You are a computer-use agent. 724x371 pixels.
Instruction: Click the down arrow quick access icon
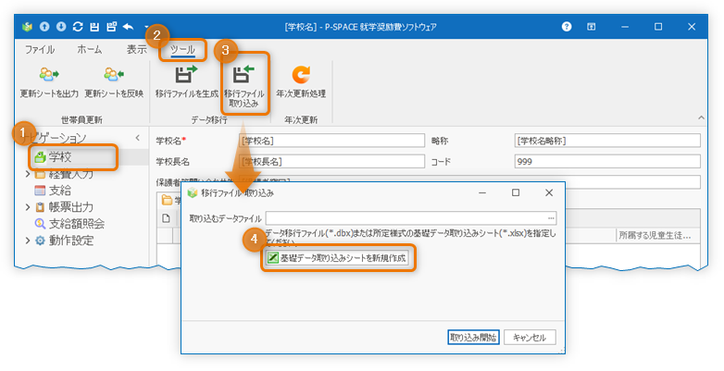coord(61,27)
